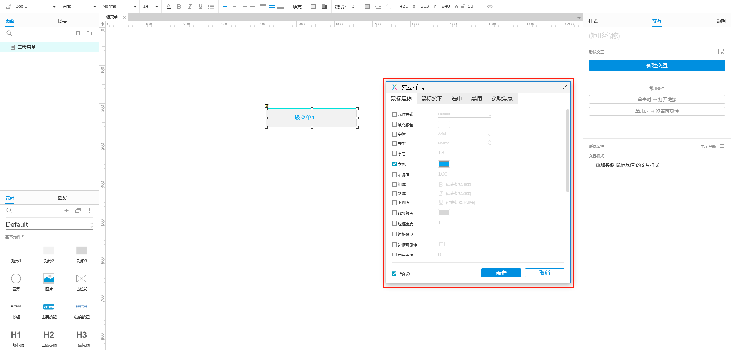Switch to the 禁用 tab

pyautogui.click(x=476, y=99)
